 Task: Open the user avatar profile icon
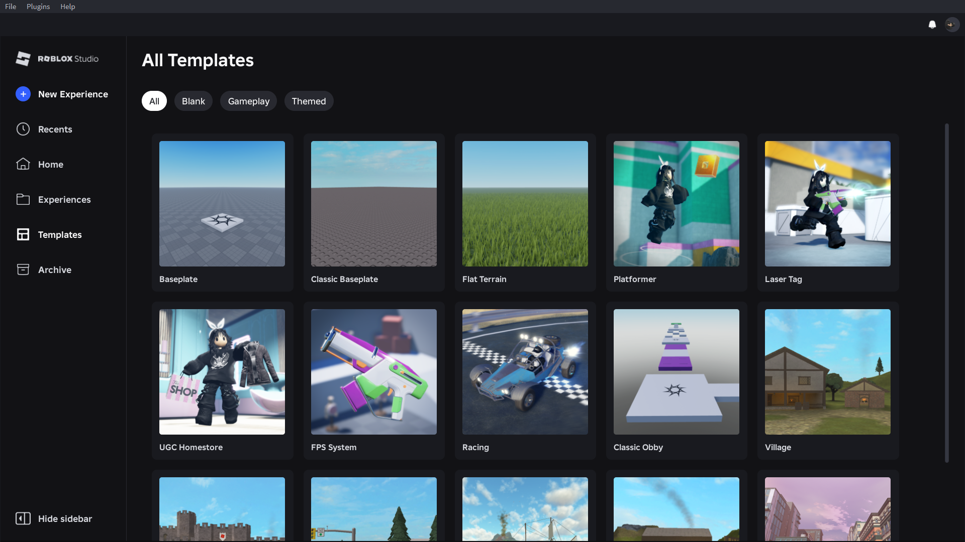tap(951, 25)
